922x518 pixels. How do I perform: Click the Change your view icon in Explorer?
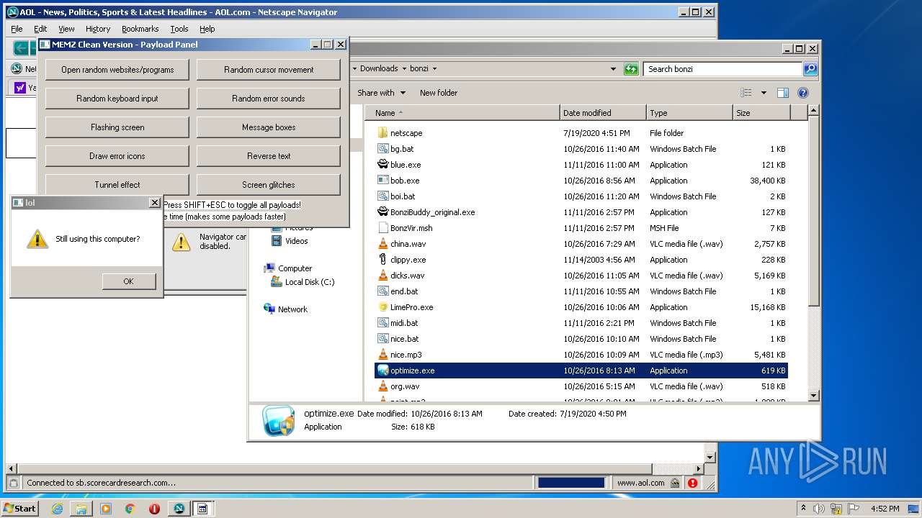746,93
